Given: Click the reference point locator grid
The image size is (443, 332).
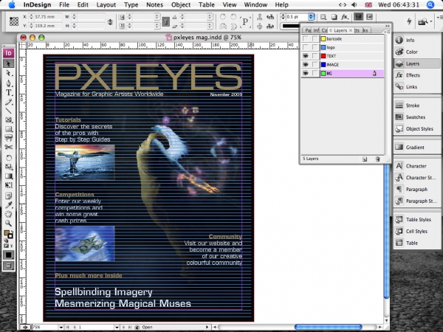Looking at the screenshot, I should [x=14, y=21].
